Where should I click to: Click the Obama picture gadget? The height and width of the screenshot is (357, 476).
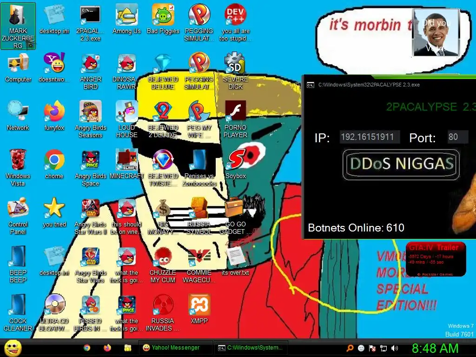click(436, 33)
